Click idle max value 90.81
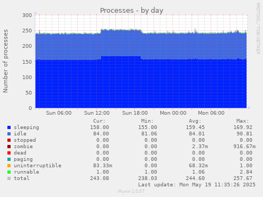Image resolution: width=263 pixels, height=197 pixels. click(x=244, y=134)
